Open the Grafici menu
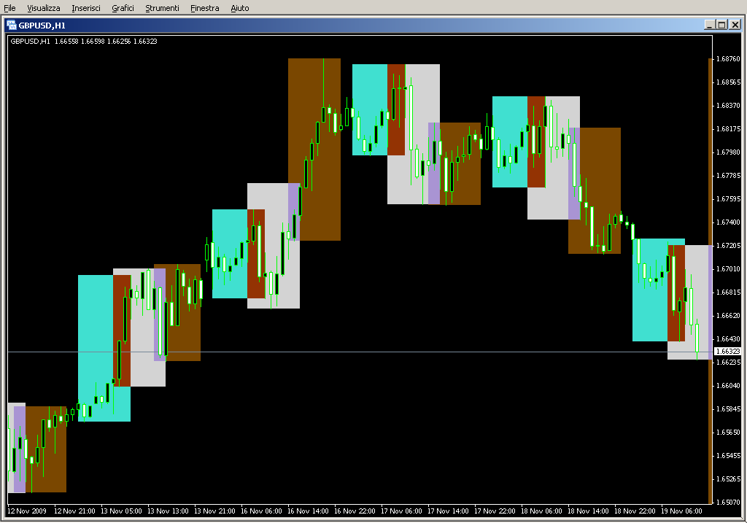The image size is (747, 523). (123, 8)
